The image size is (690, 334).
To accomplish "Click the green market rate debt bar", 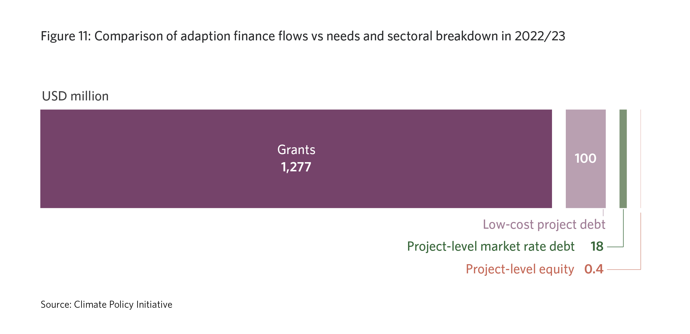I will pyautogui.click(x=623, y=159).
